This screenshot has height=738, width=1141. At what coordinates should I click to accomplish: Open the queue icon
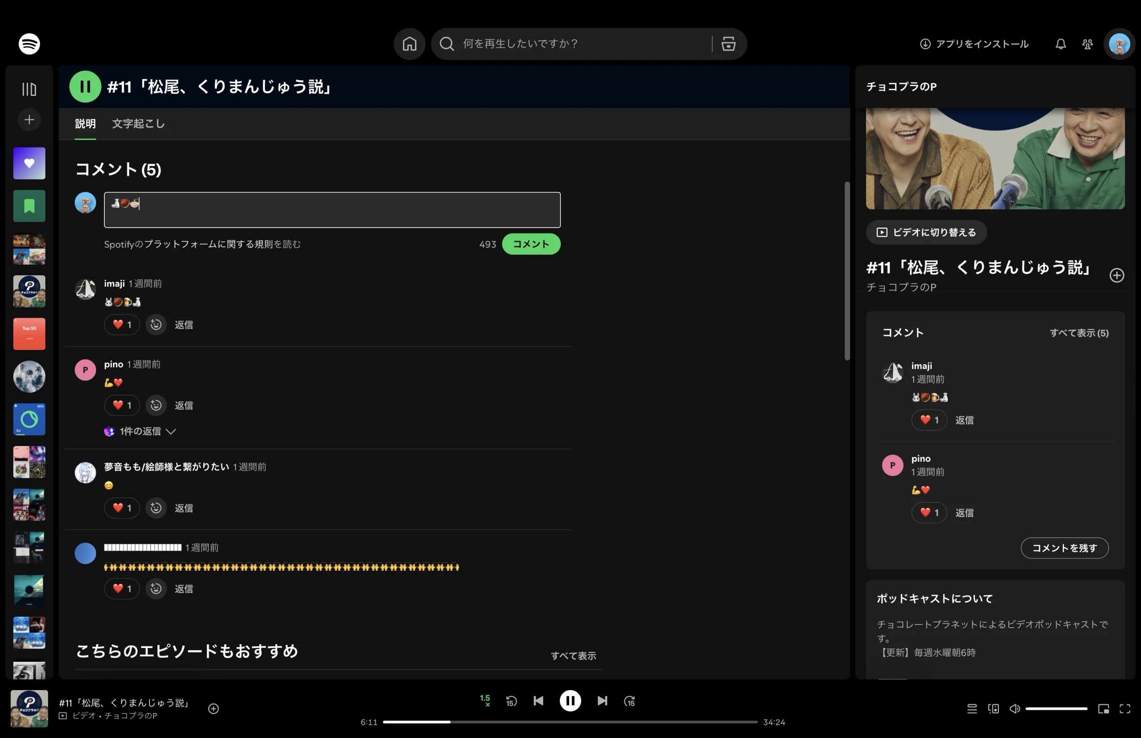pos(971,708)
